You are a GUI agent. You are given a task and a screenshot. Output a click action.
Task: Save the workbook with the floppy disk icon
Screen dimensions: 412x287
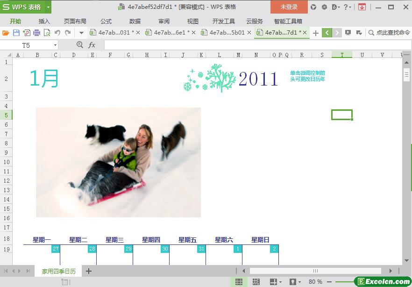[16, 33]
